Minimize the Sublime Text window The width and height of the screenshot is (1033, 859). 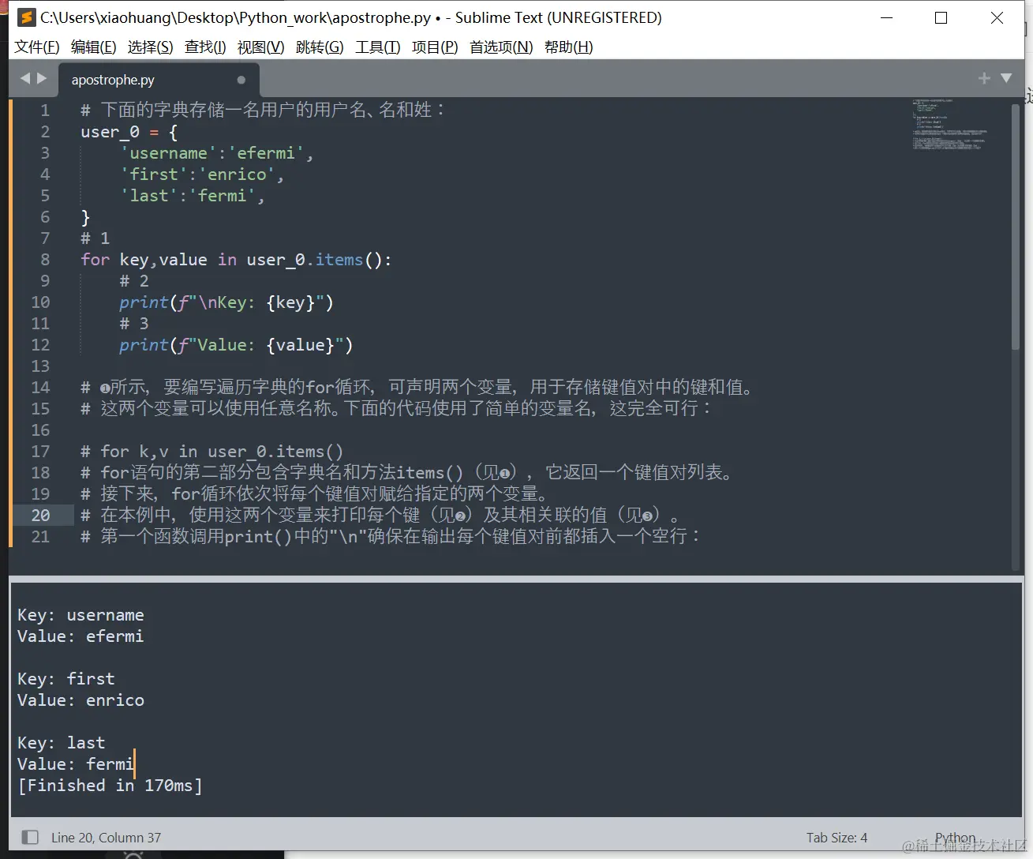coord(886,17)
